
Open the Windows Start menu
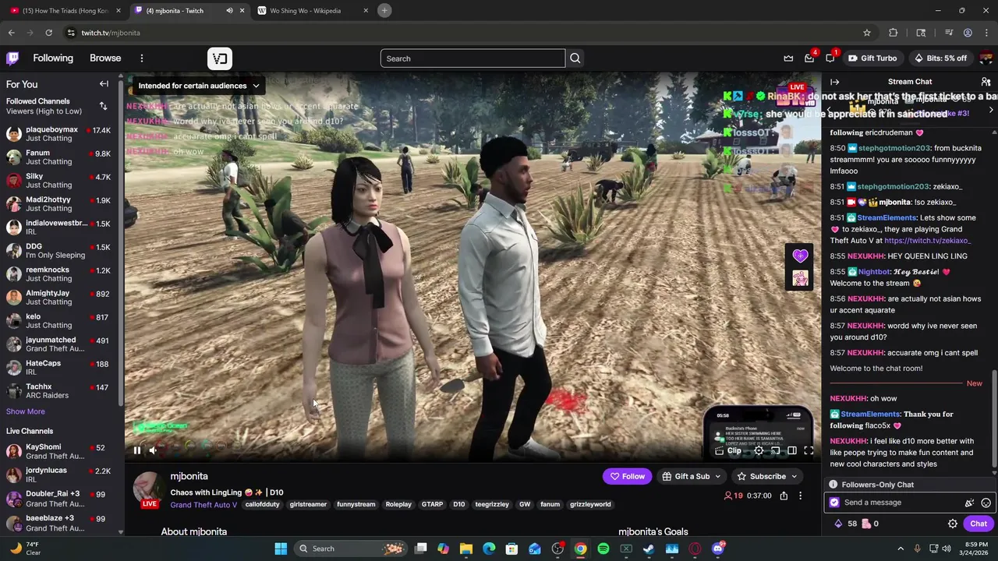(x=281, y=549)
